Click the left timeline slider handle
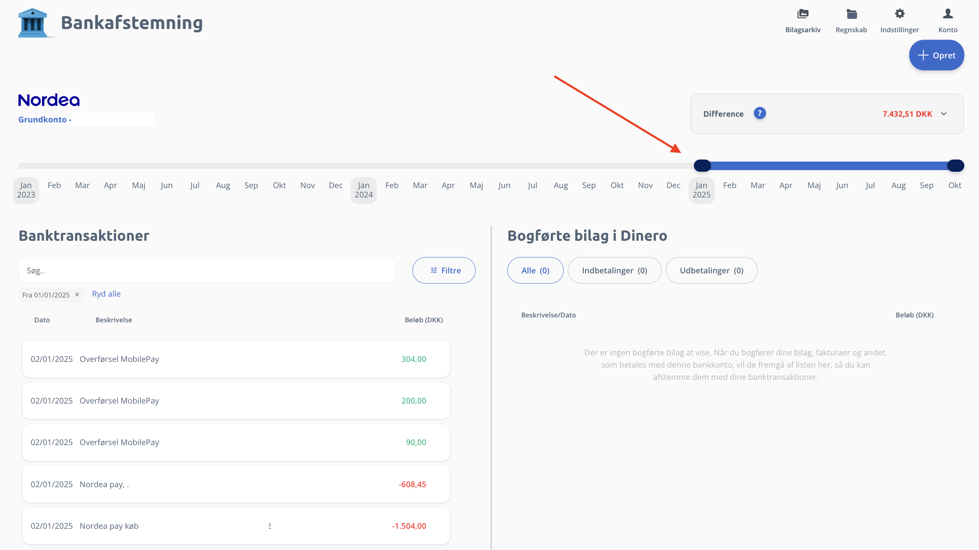Screen dimensions: 979x550 tap(702, 166)
